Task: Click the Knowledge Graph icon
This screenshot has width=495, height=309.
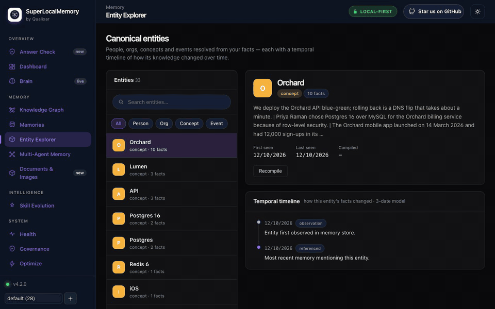Action: (12, 110)
